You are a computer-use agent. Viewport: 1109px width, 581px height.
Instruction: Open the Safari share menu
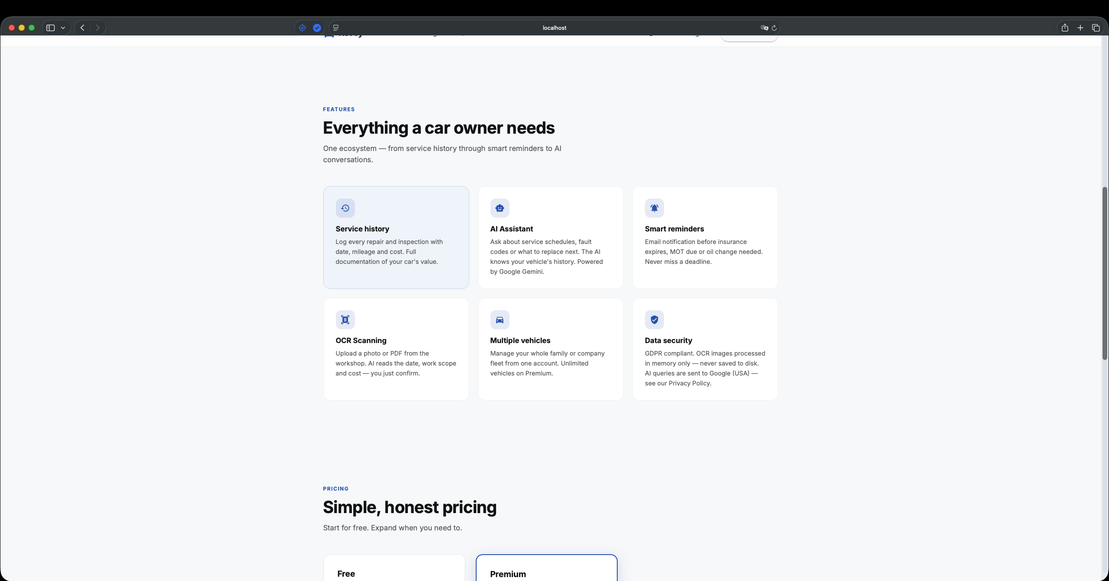pyautogui.click(x=1065, y=28)
